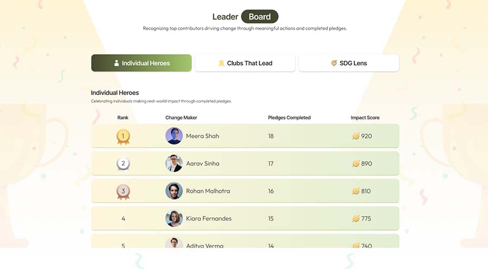The height and width of the screenshot is (274, 488).
Task: Click the silver rank 2 medal icon
Action: click(x=123, y=163)
